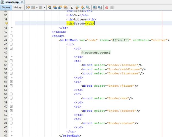Collapse the td fold on line 57

point(11,94)
